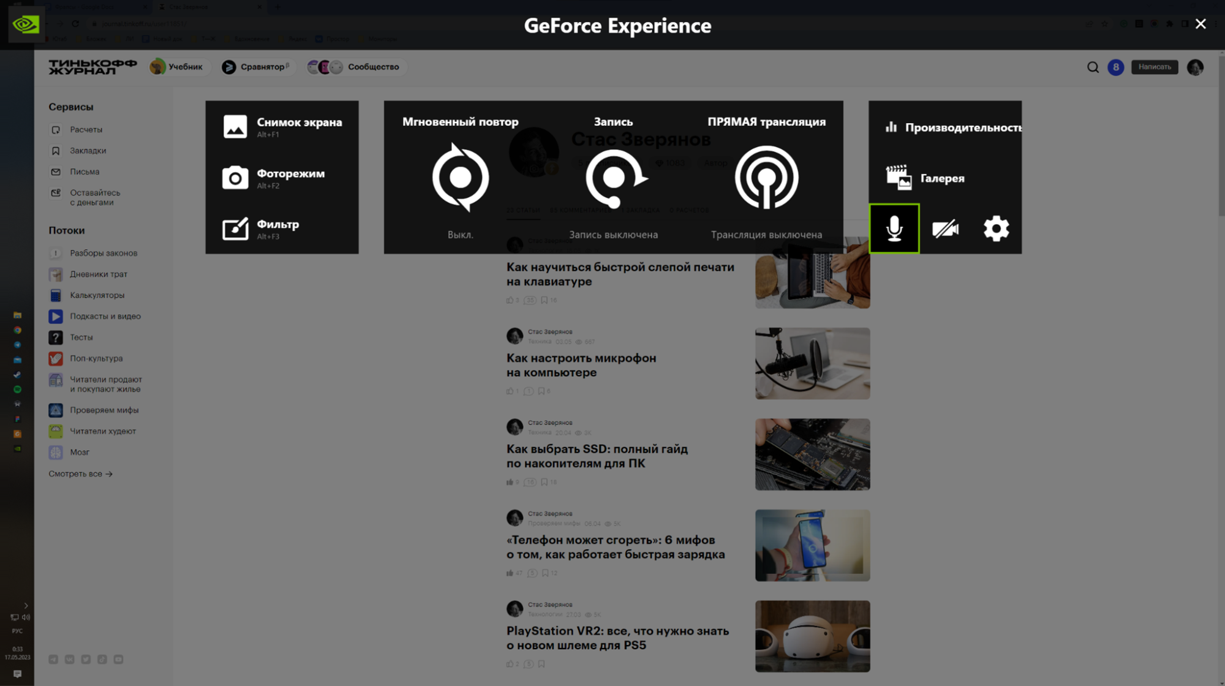
Task: Close the GeForce Experience overlay
Action: [1200, 24]
